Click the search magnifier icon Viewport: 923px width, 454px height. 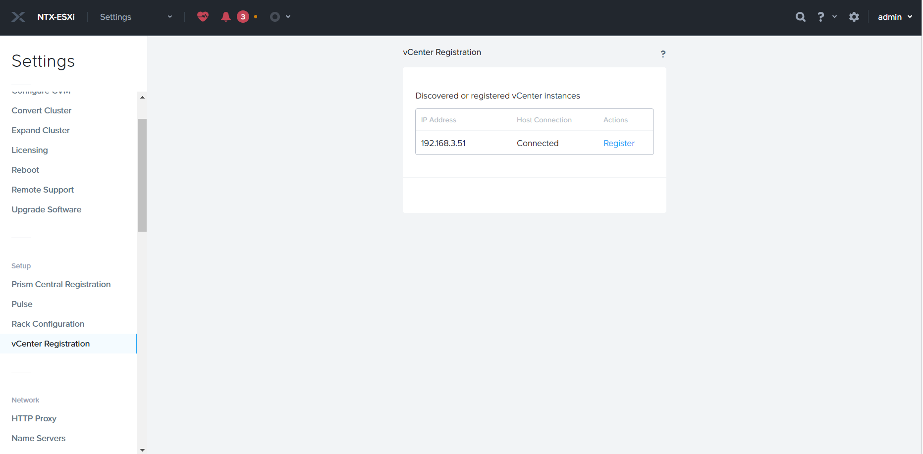[x=800, y=17]
